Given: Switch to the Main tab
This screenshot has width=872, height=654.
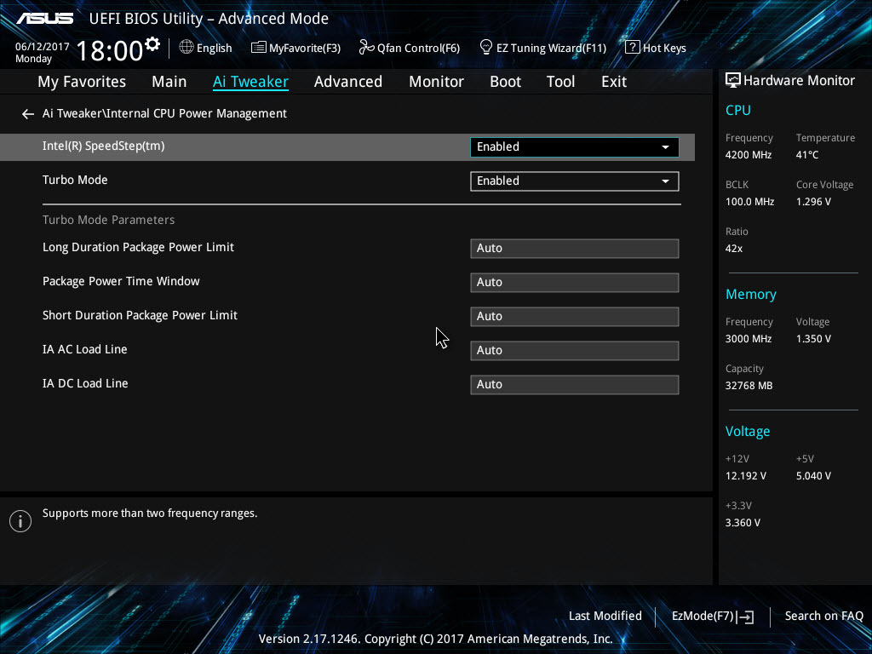Looking at the screenshot, I should pyautogui.click(x=169, y=82).
